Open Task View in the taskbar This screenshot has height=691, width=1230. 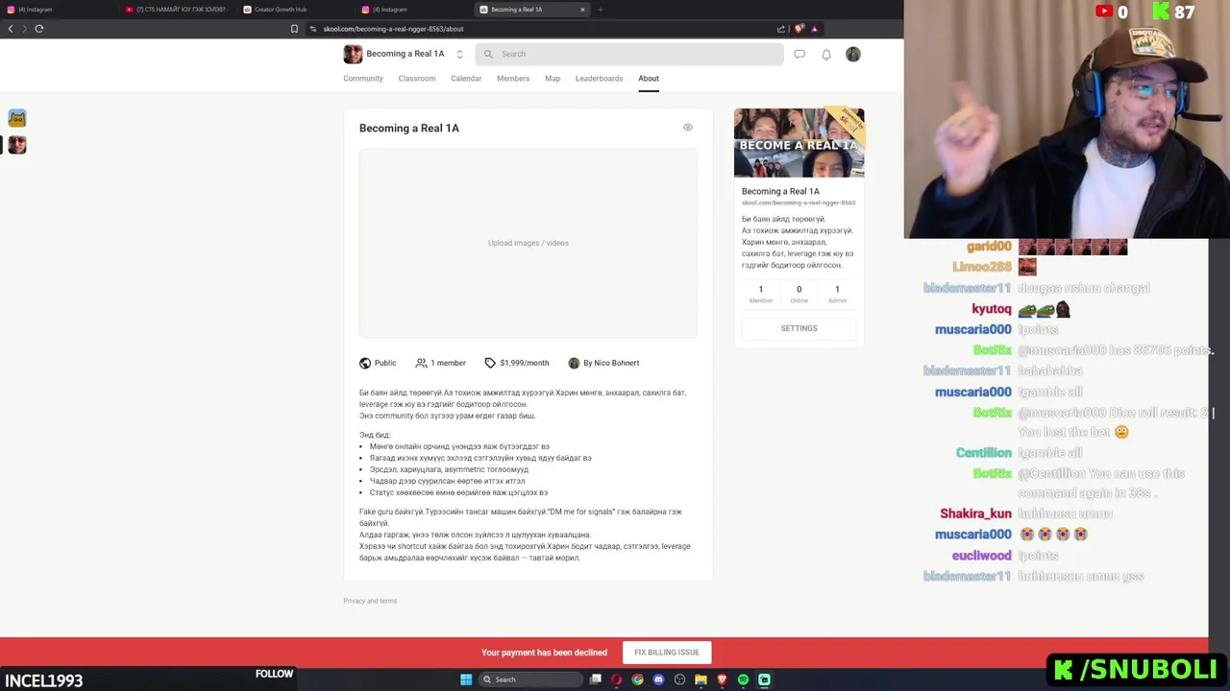pos(596,679)
